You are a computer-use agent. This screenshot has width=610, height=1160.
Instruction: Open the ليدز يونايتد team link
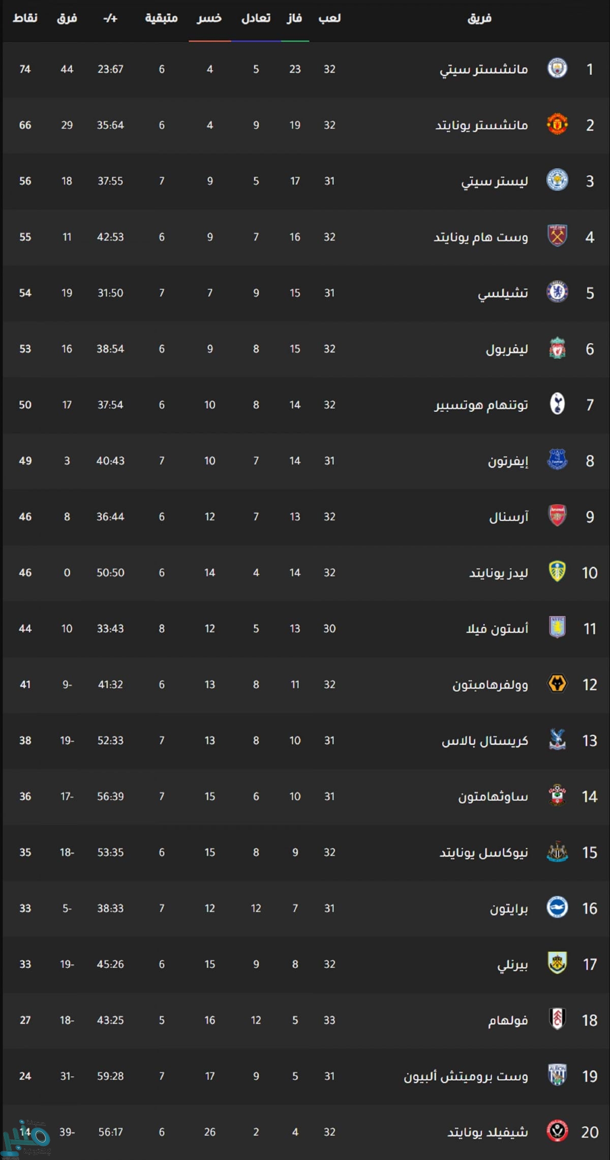(x=498, y=573)
